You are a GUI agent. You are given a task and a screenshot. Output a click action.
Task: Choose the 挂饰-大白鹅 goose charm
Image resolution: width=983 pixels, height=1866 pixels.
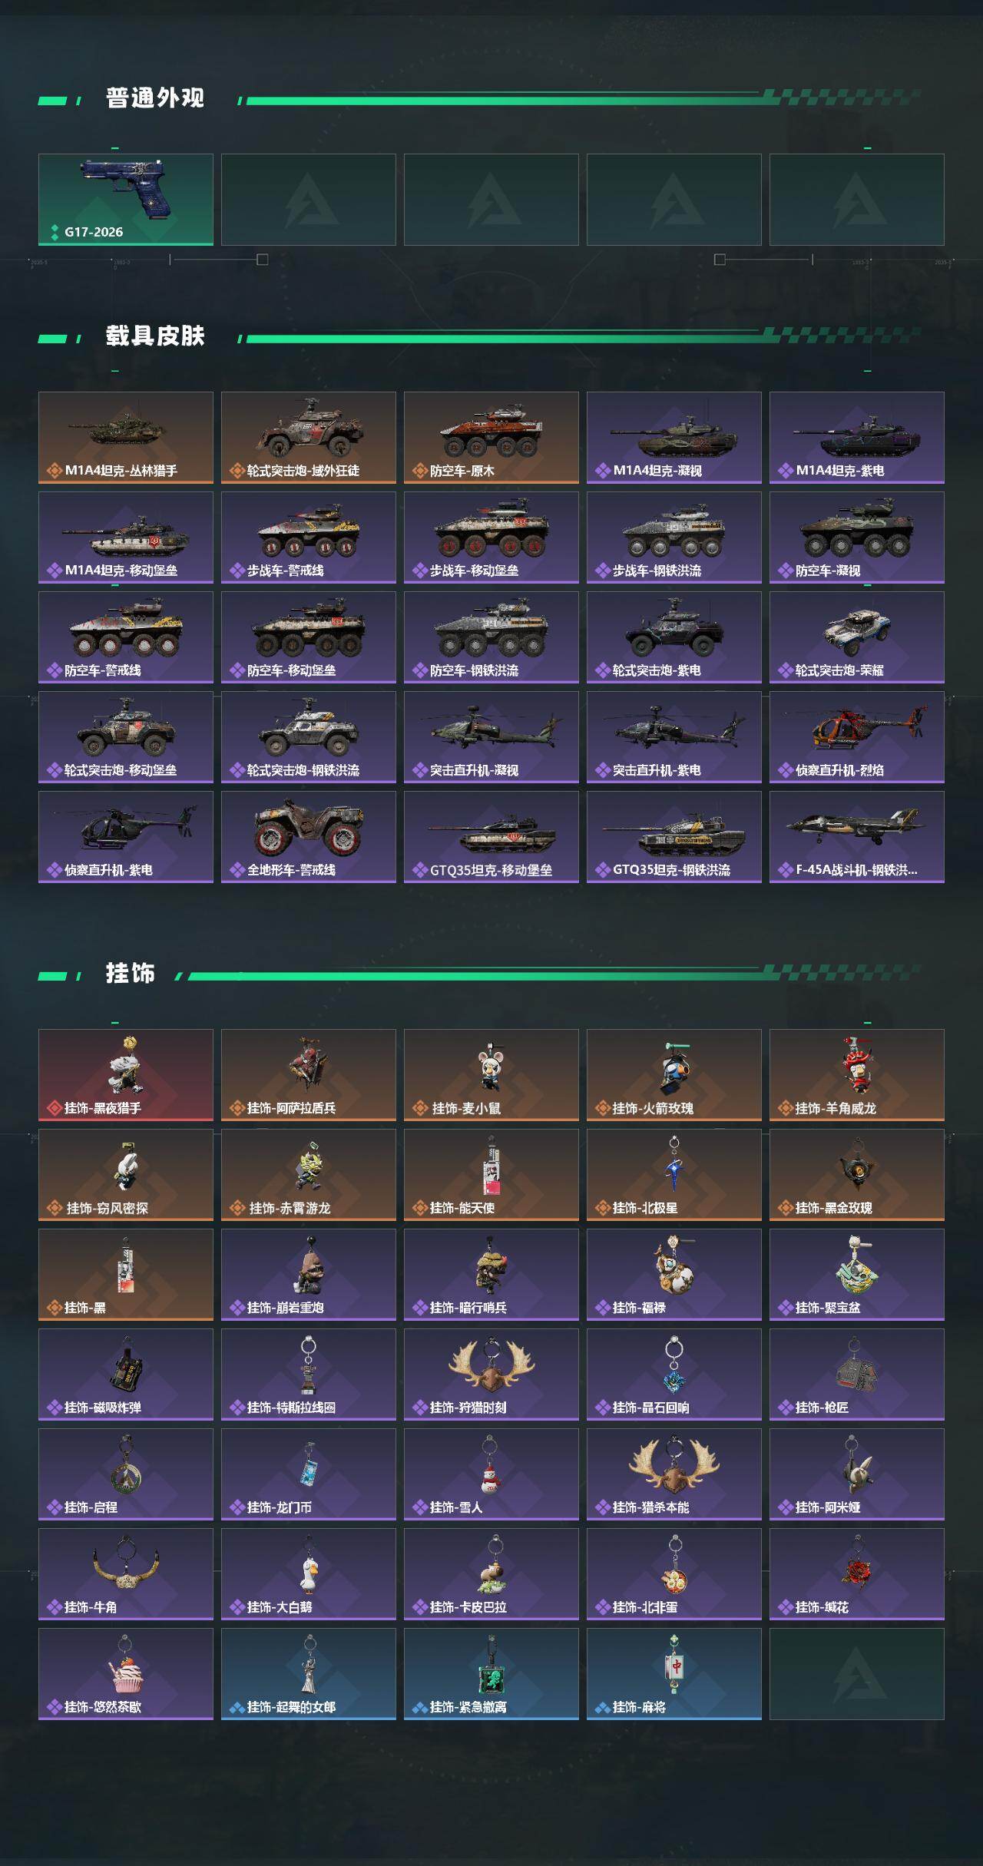tap(309, 1574)
